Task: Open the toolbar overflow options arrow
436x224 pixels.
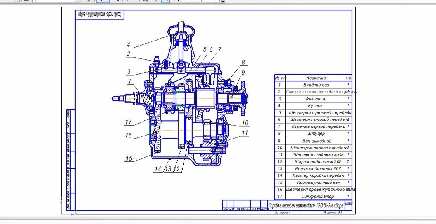Action: click(223, 2)
